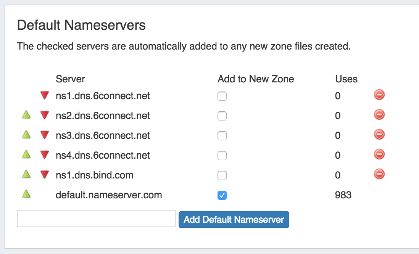Move ns3.dns.6connect.net up with green arrow

coord(26,135)
